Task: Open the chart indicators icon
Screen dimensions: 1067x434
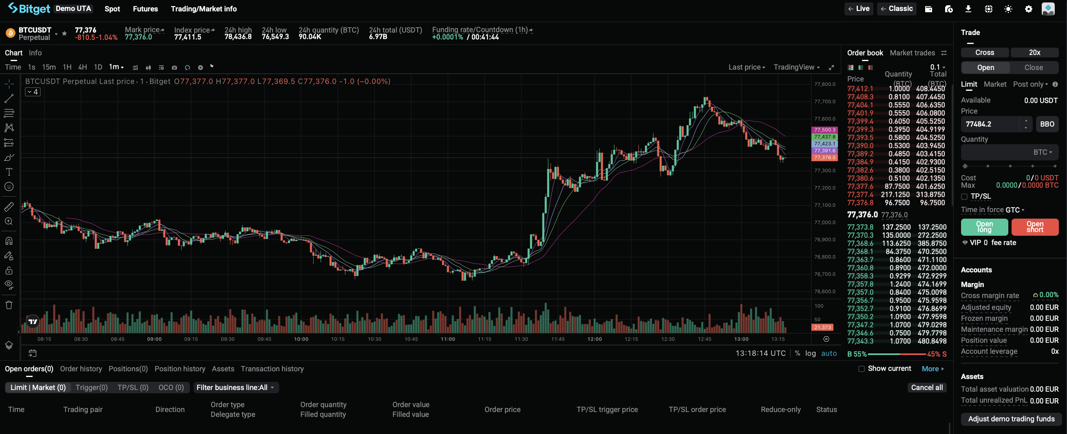Action: pos(135,68)
